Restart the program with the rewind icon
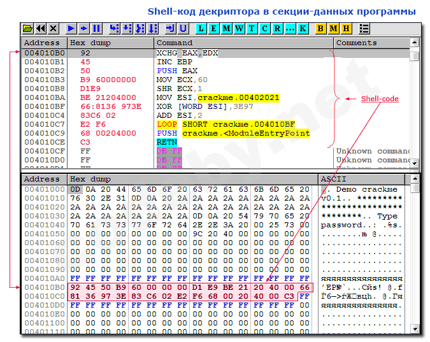 (41, 29)
